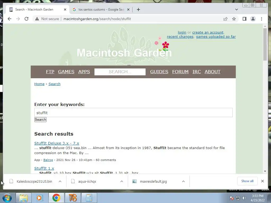Expand options for maxresdefault.jpg download
Viewport: 271px width, 203px height.
183,181
